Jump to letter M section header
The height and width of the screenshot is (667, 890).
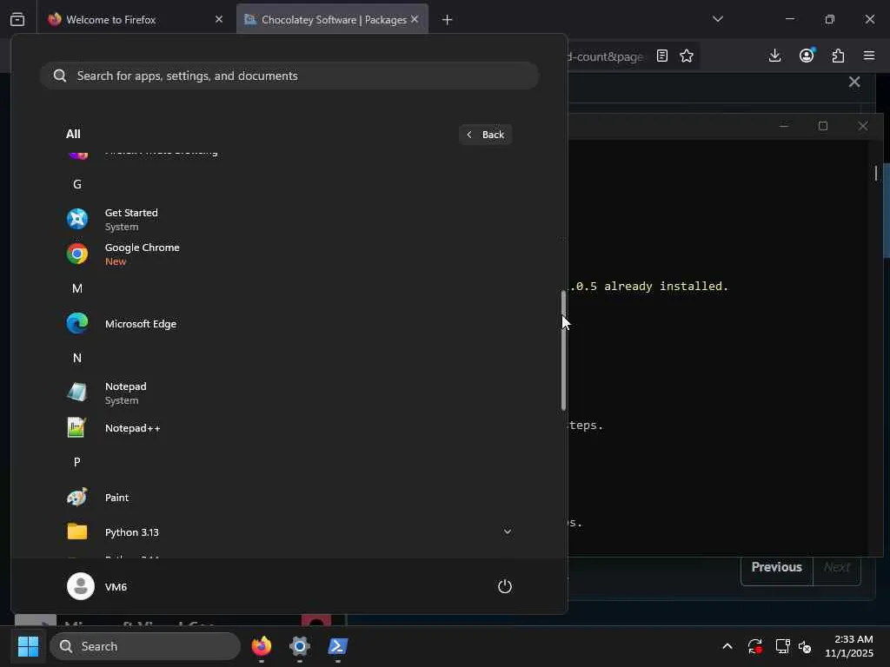[77, 288]
